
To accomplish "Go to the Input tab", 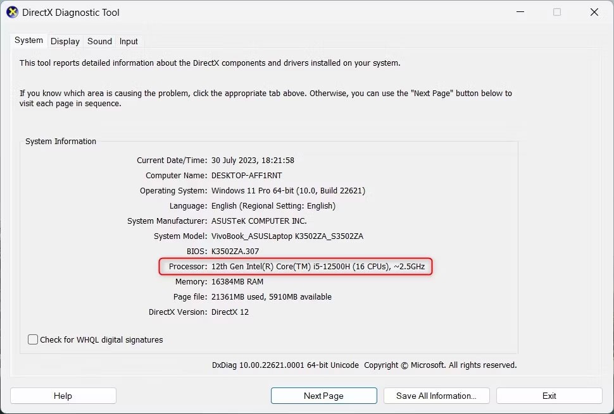I will (128, 41).
